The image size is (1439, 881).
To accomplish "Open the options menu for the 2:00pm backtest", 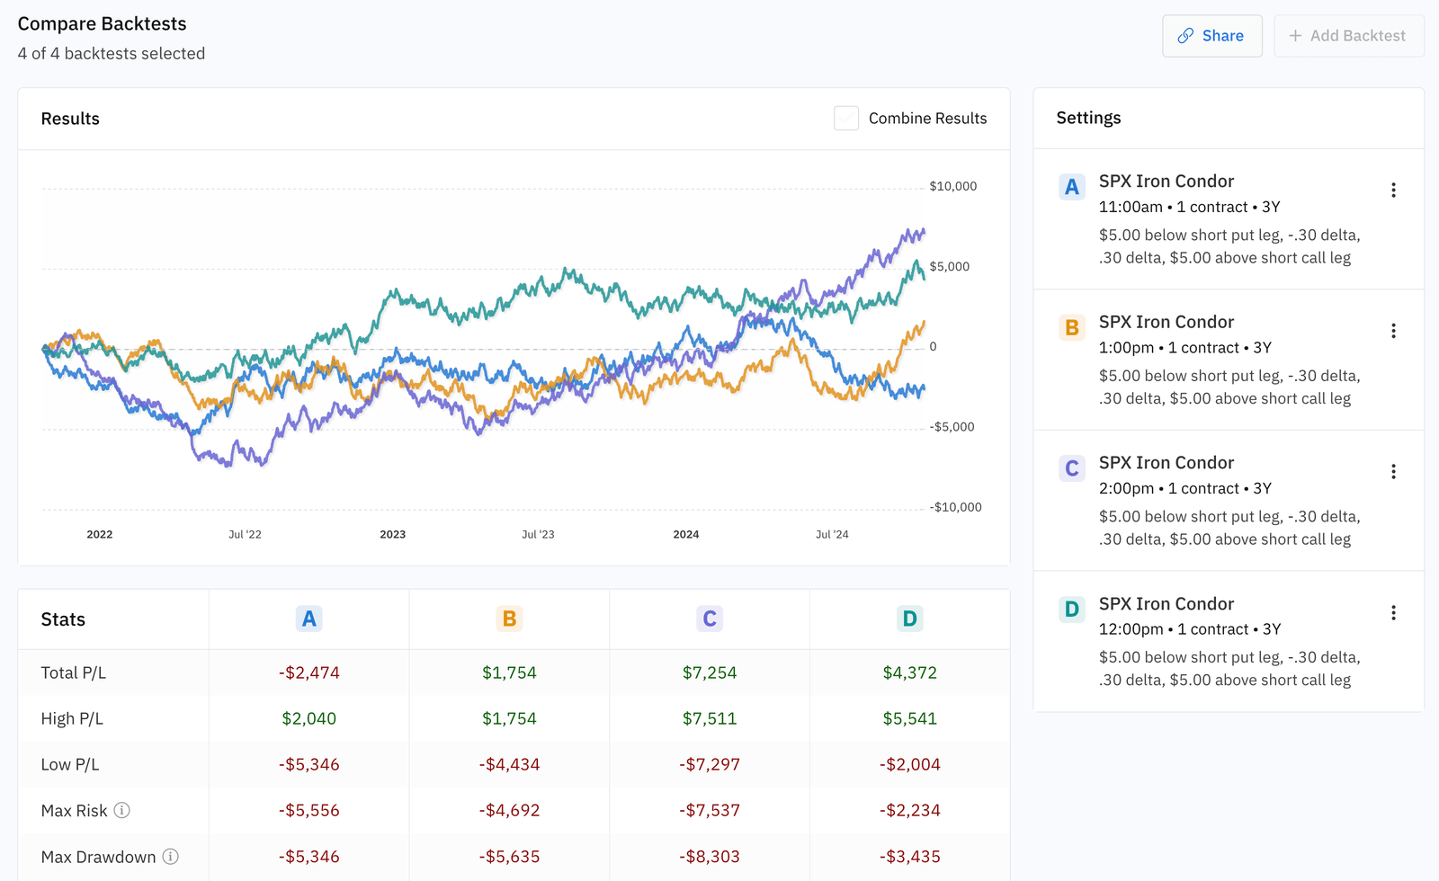I will coord(1393,471).
